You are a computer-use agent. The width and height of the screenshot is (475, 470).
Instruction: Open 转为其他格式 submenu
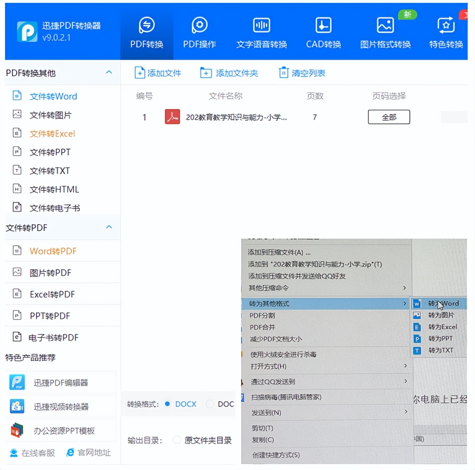point(326,303)
